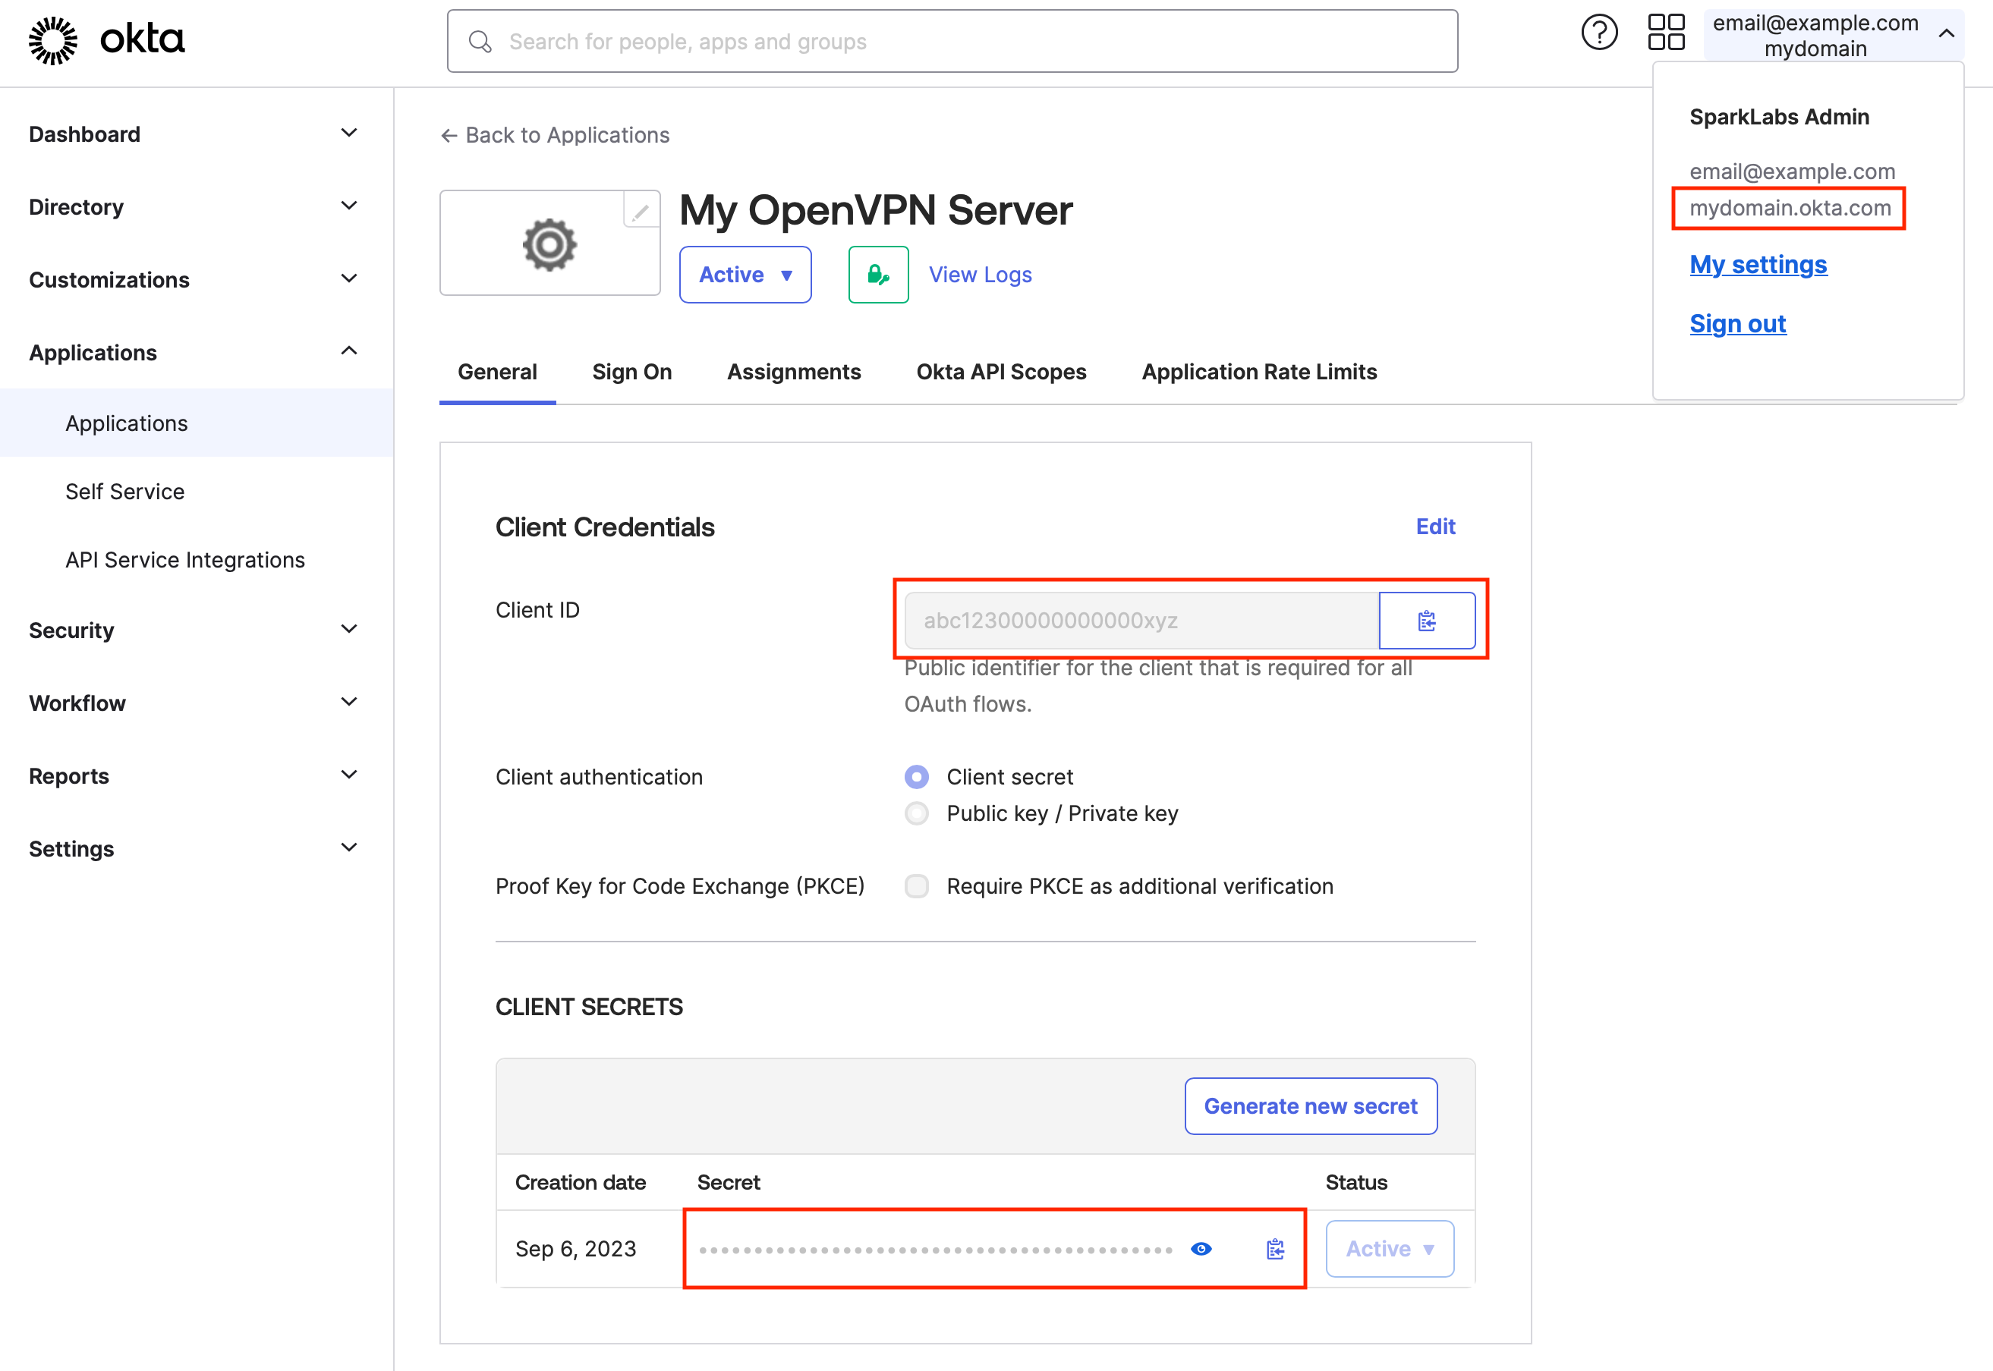
Task: Click the View Logs link
Action: pos(980,275)
